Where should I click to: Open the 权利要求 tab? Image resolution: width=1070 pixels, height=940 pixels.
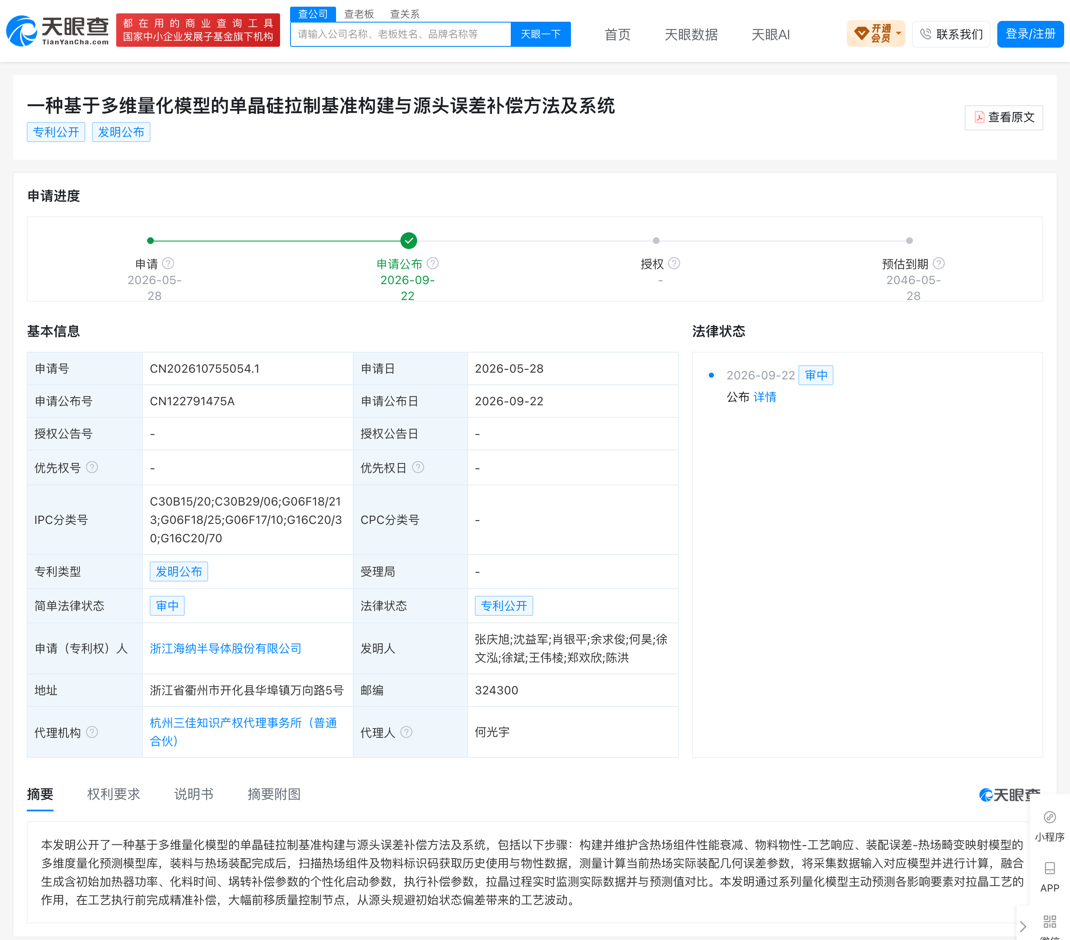pos(114,794)
